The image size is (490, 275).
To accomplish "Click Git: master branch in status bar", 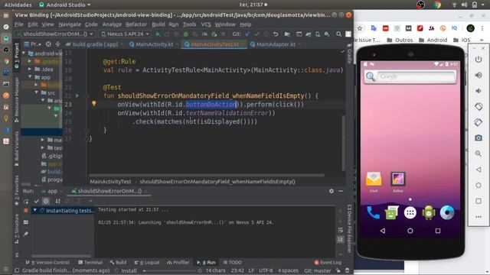I will click(x=318, y=270).
